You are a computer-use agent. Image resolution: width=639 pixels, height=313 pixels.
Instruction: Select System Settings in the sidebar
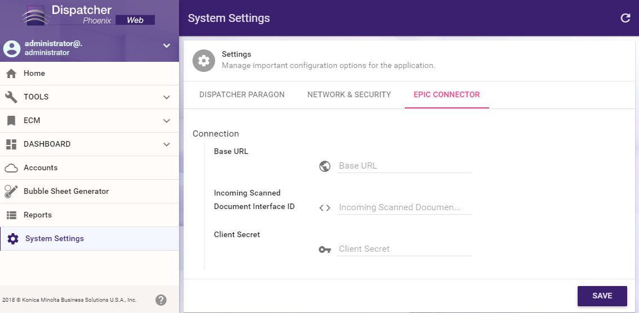click(x=90, y=238)
